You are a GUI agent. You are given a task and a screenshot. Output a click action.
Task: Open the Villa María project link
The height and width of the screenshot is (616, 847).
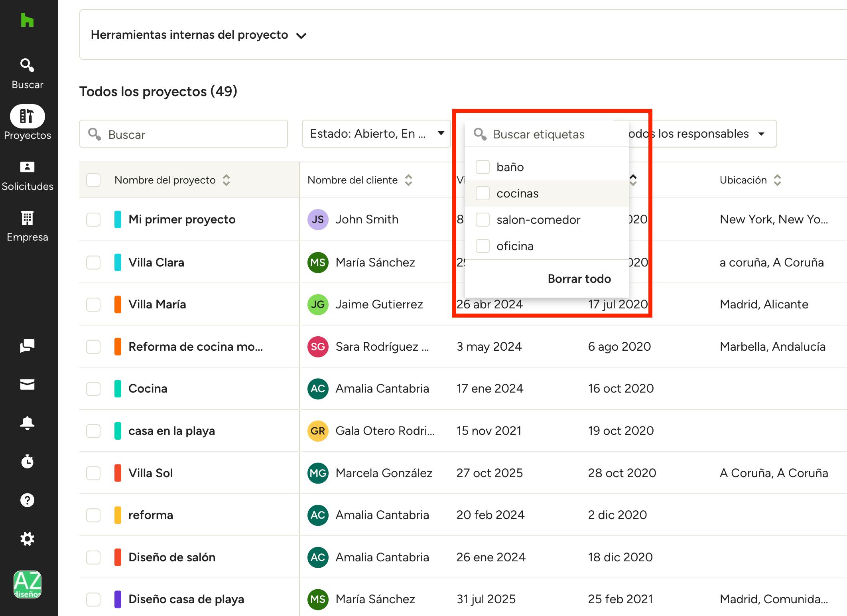(157, 304)
